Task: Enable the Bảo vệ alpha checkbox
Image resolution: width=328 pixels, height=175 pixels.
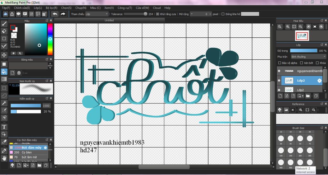Action: tap(279, 63)
